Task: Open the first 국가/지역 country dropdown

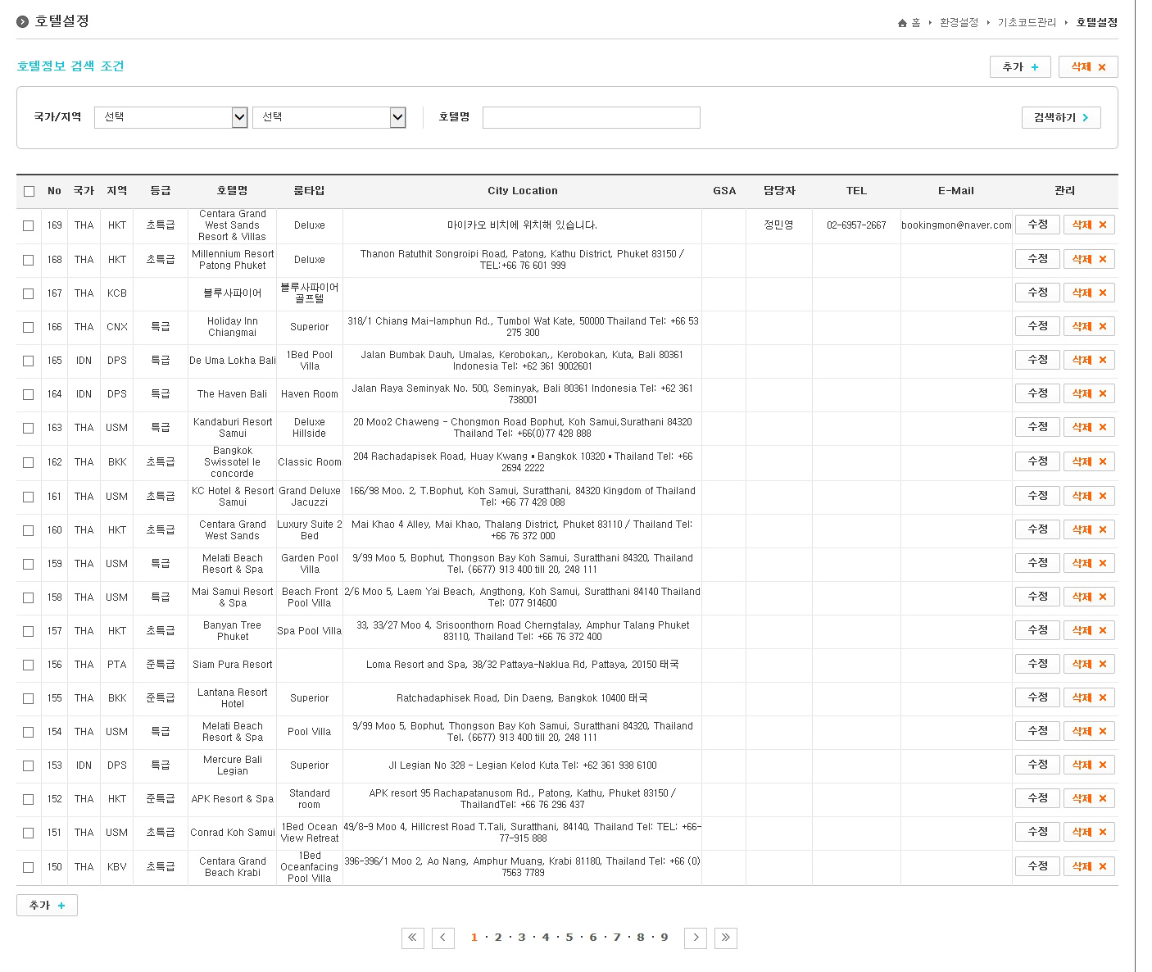Action: [x=170, y=117]
